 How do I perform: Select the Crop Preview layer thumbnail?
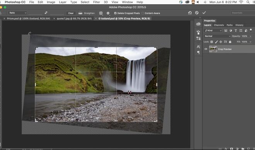(x=213, y=49)
